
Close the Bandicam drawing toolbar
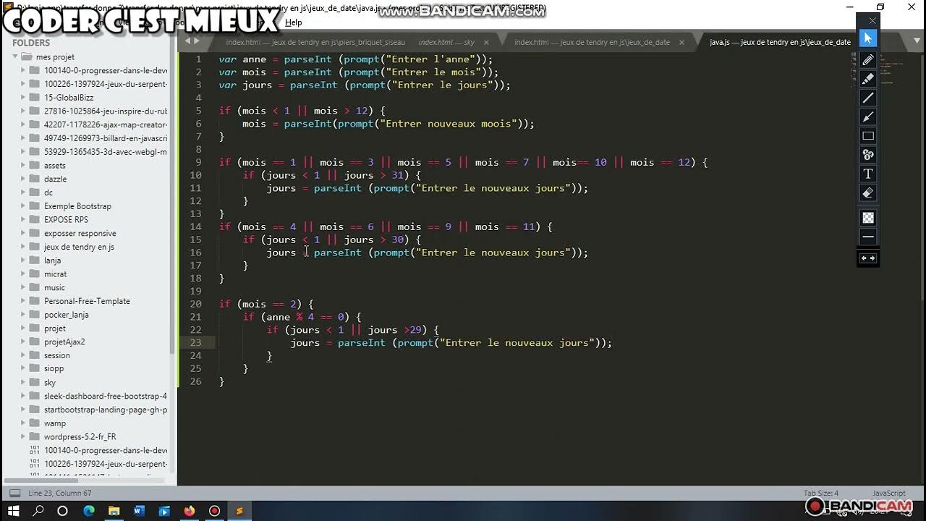click(872, 20)
